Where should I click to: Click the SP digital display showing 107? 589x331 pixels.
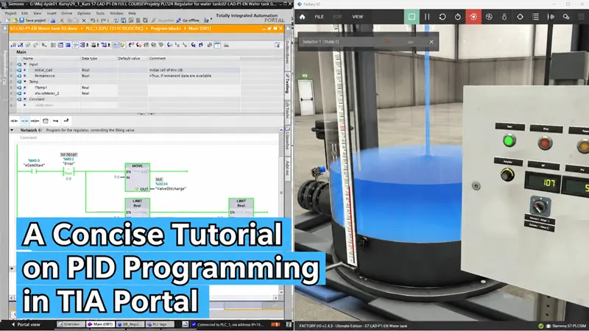543,183
